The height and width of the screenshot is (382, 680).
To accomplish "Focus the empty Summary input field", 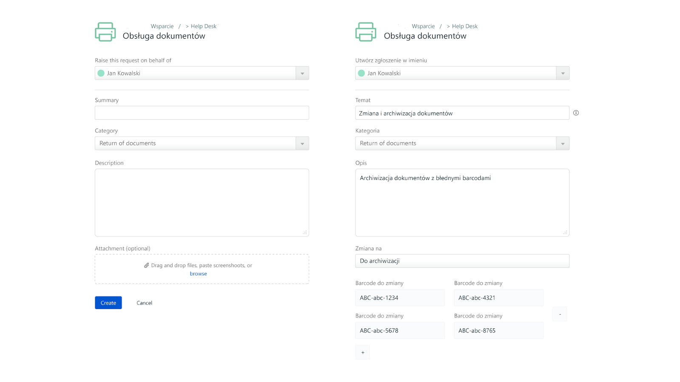I will tap(202, 113).
